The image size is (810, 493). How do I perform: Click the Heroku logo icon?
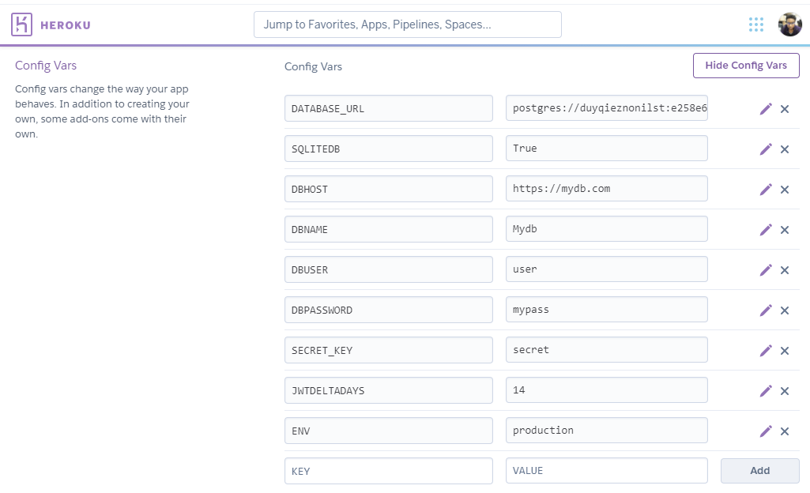pos(21,24)
